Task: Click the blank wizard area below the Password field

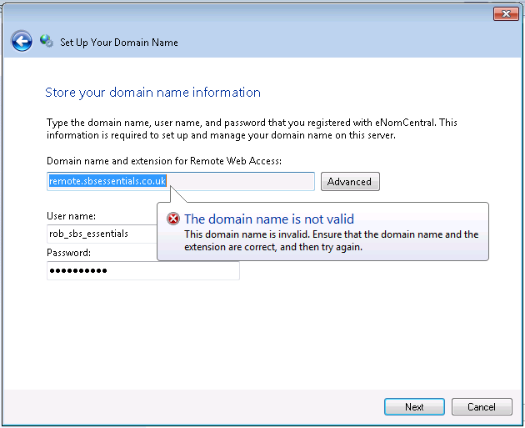Action: [250, 334]
